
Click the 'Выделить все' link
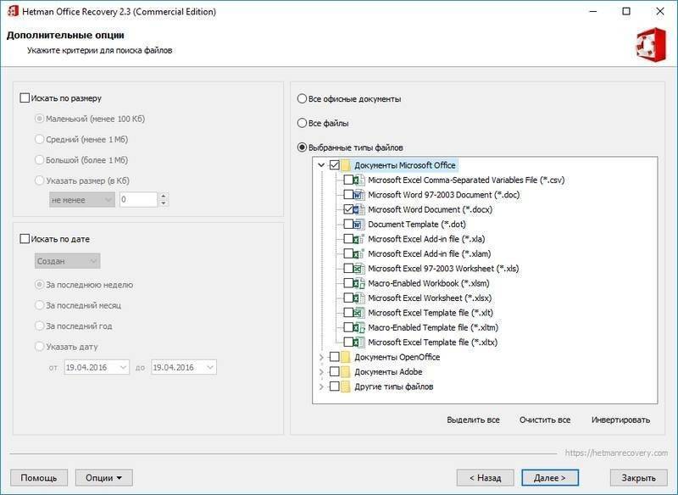tap(473, 420)
